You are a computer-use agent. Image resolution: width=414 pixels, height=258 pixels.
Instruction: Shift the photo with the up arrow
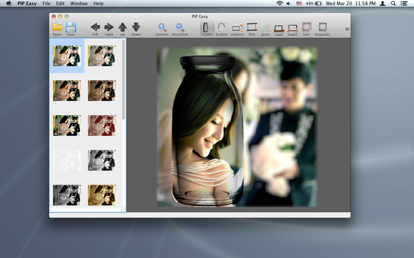pos(123,29)
